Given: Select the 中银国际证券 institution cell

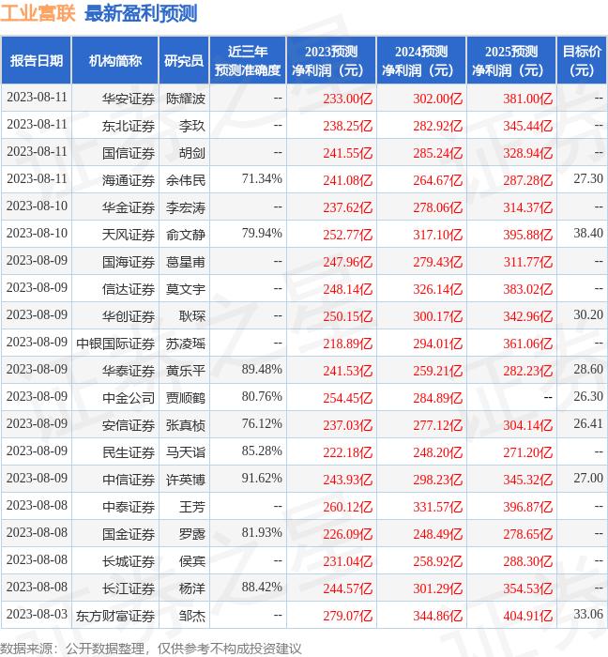Looking at the screenshot, I should pos(115,344).
